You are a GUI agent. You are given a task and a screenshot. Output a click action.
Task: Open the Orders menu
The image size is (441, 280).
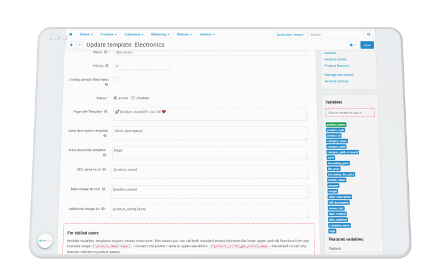86,34
